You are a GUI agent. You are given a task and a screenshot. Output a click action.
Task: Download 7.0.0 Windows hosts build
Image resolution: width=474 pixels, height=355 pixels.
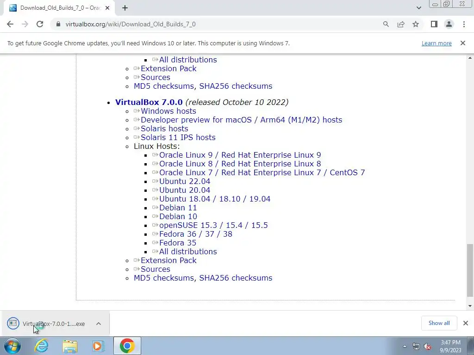click(168, 111)
